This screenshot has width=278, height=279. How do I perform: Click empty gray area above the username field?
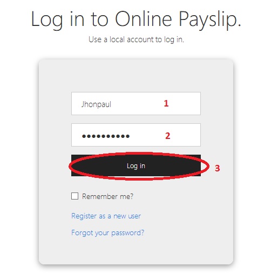pyautogui.click(x=136, y=77)
